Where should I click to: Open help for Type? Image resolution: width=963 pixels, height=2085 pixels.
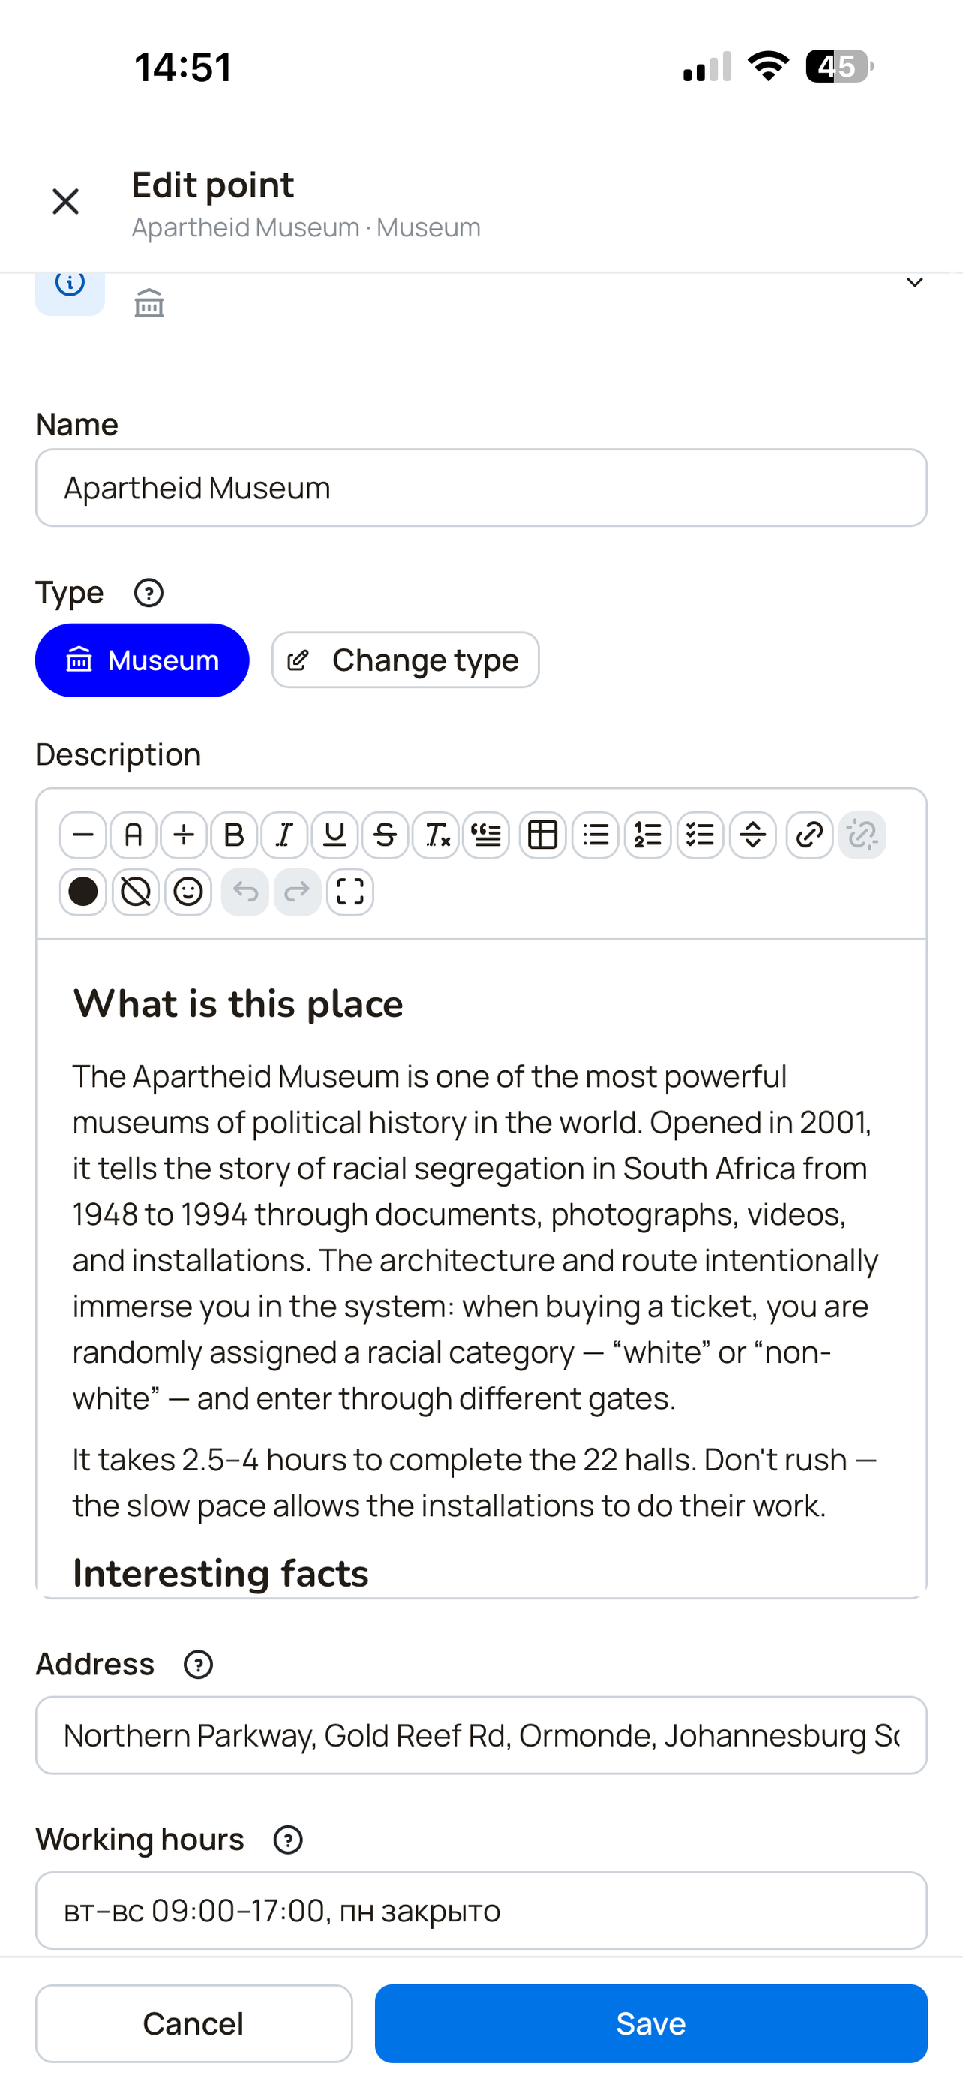148,593
